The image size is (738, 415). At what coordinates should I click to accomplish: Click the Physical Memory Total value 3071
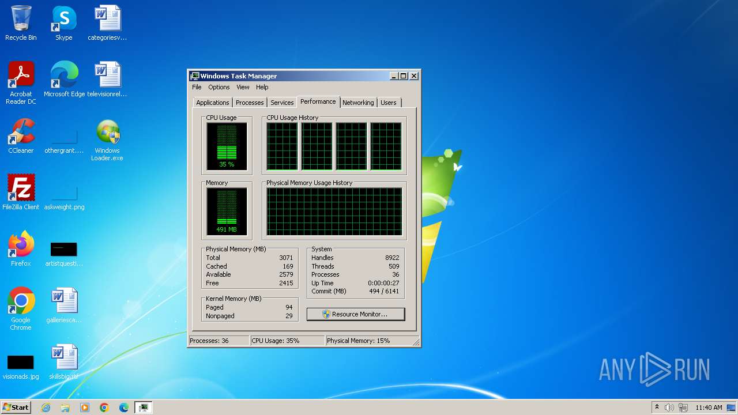pos(286,258)
